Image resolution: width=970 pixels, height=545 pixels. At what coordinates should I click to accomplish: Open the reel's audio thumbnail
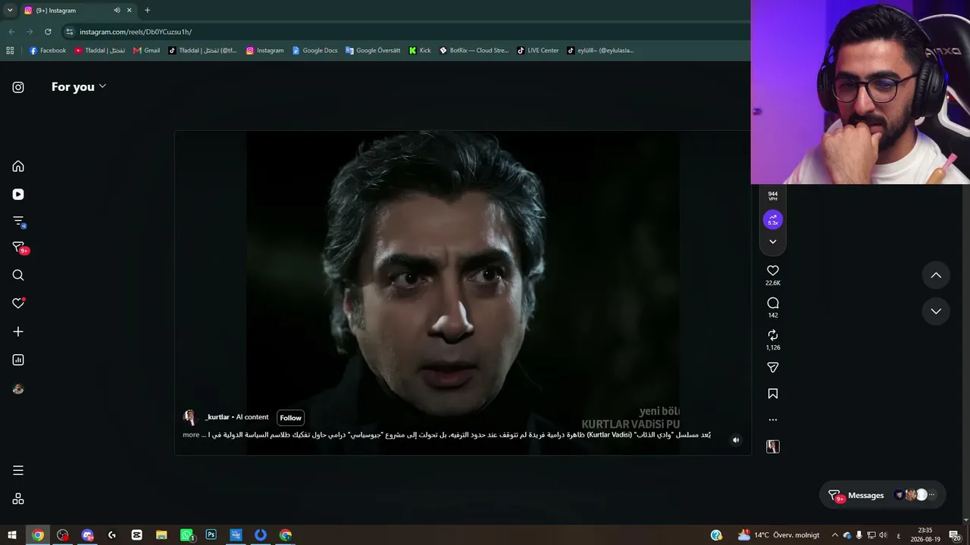(x=773, y=447)
